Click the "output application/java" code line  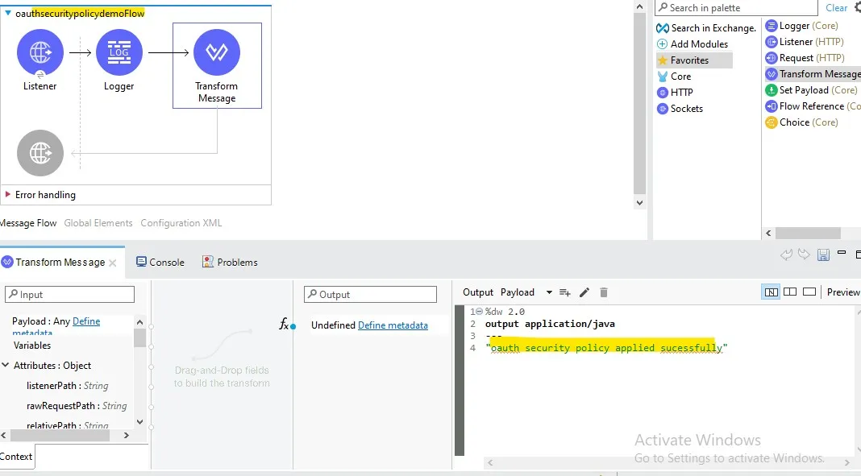click(550, 324)
